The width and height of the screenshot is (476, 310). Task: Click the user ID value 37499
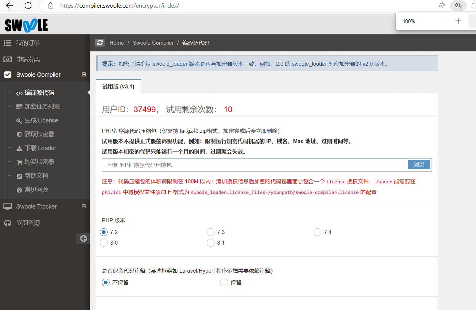[x=145, y=109]
